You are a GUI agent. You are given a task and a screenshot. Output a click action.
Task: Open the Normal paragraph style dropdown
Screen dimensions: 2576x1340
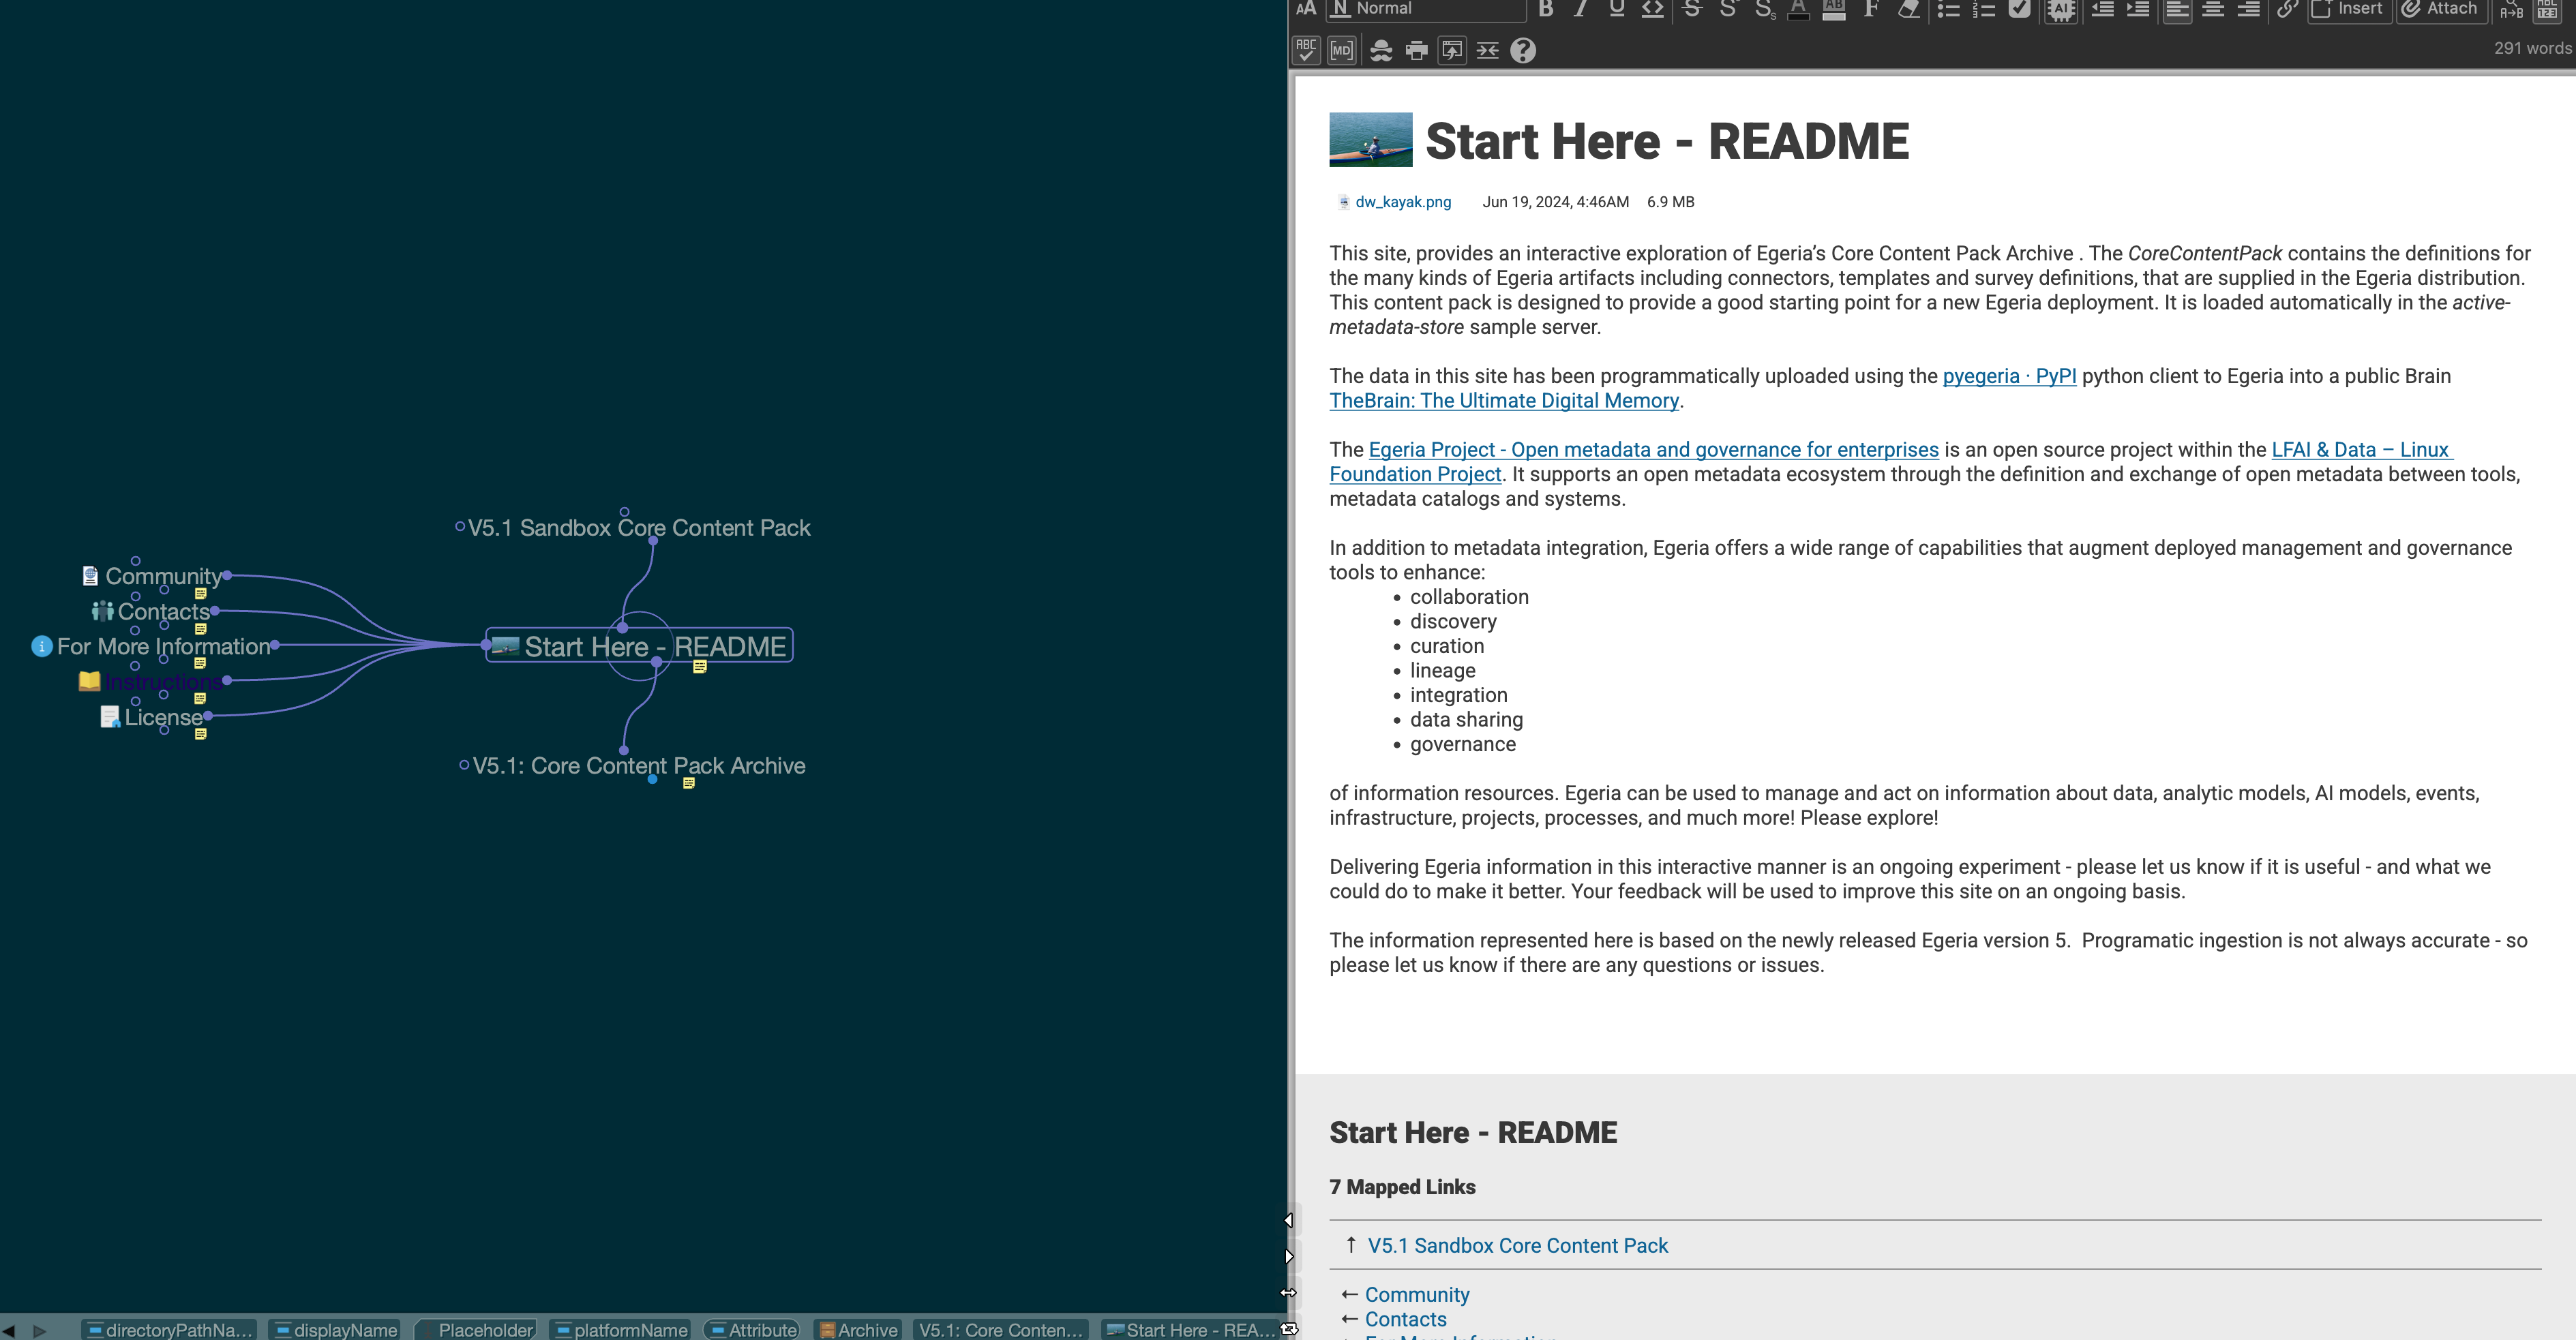[1426, 9]
